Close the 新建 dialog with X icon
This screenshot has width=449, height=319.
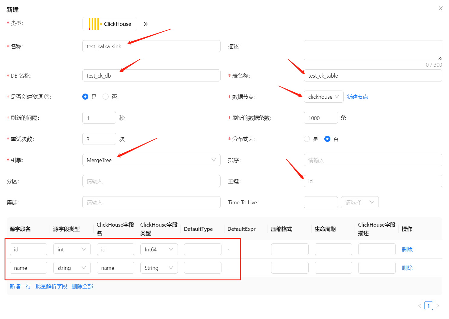point(441,8)
